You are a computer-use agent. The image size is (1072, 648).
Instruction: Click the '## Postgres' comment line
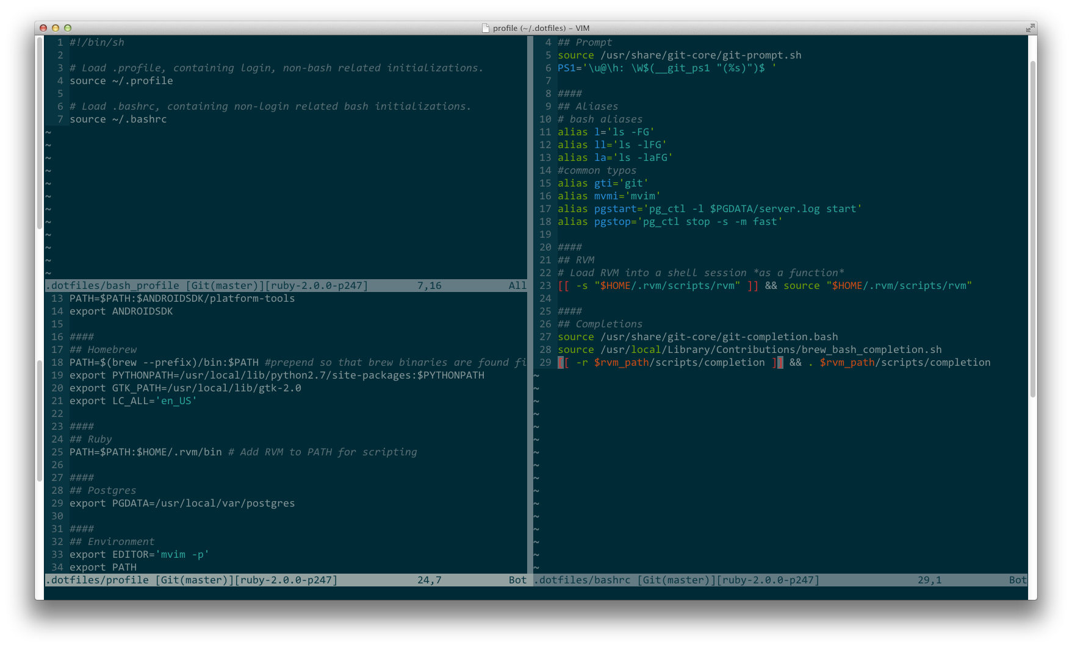pyautogui.click(x=103, y=490)
